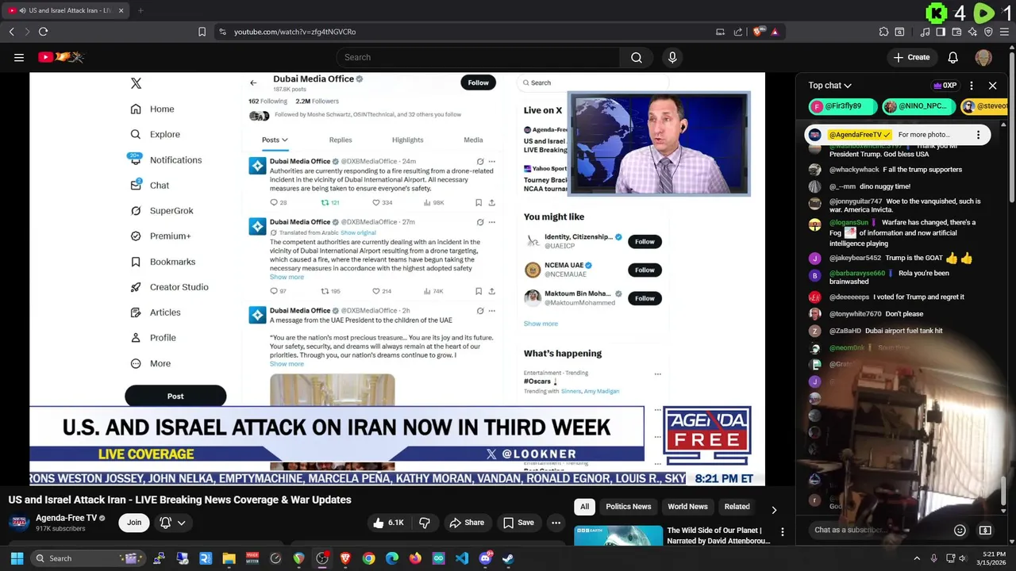The image size is (1016, 571).
Task: Open Brave VPN shield icon
Action: [988, 32]
